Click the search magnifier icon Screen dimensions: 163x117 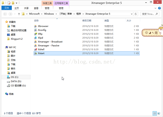click(x=157, y=14)
